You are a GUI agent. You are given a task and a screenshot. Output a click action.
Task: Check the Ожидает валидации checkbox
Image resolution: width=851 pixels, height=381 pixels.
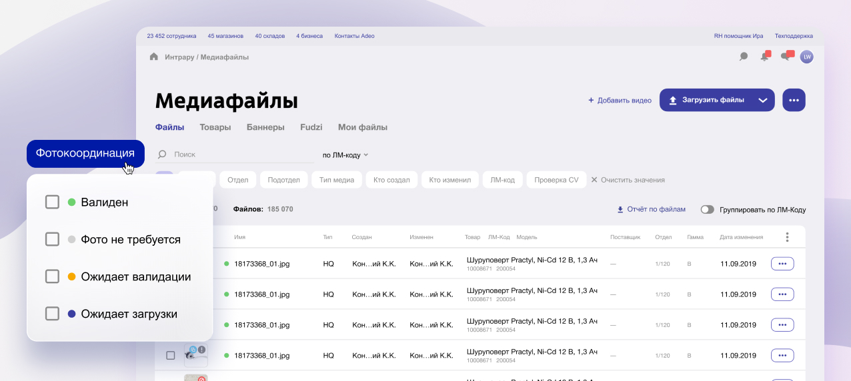click(52, 276)
